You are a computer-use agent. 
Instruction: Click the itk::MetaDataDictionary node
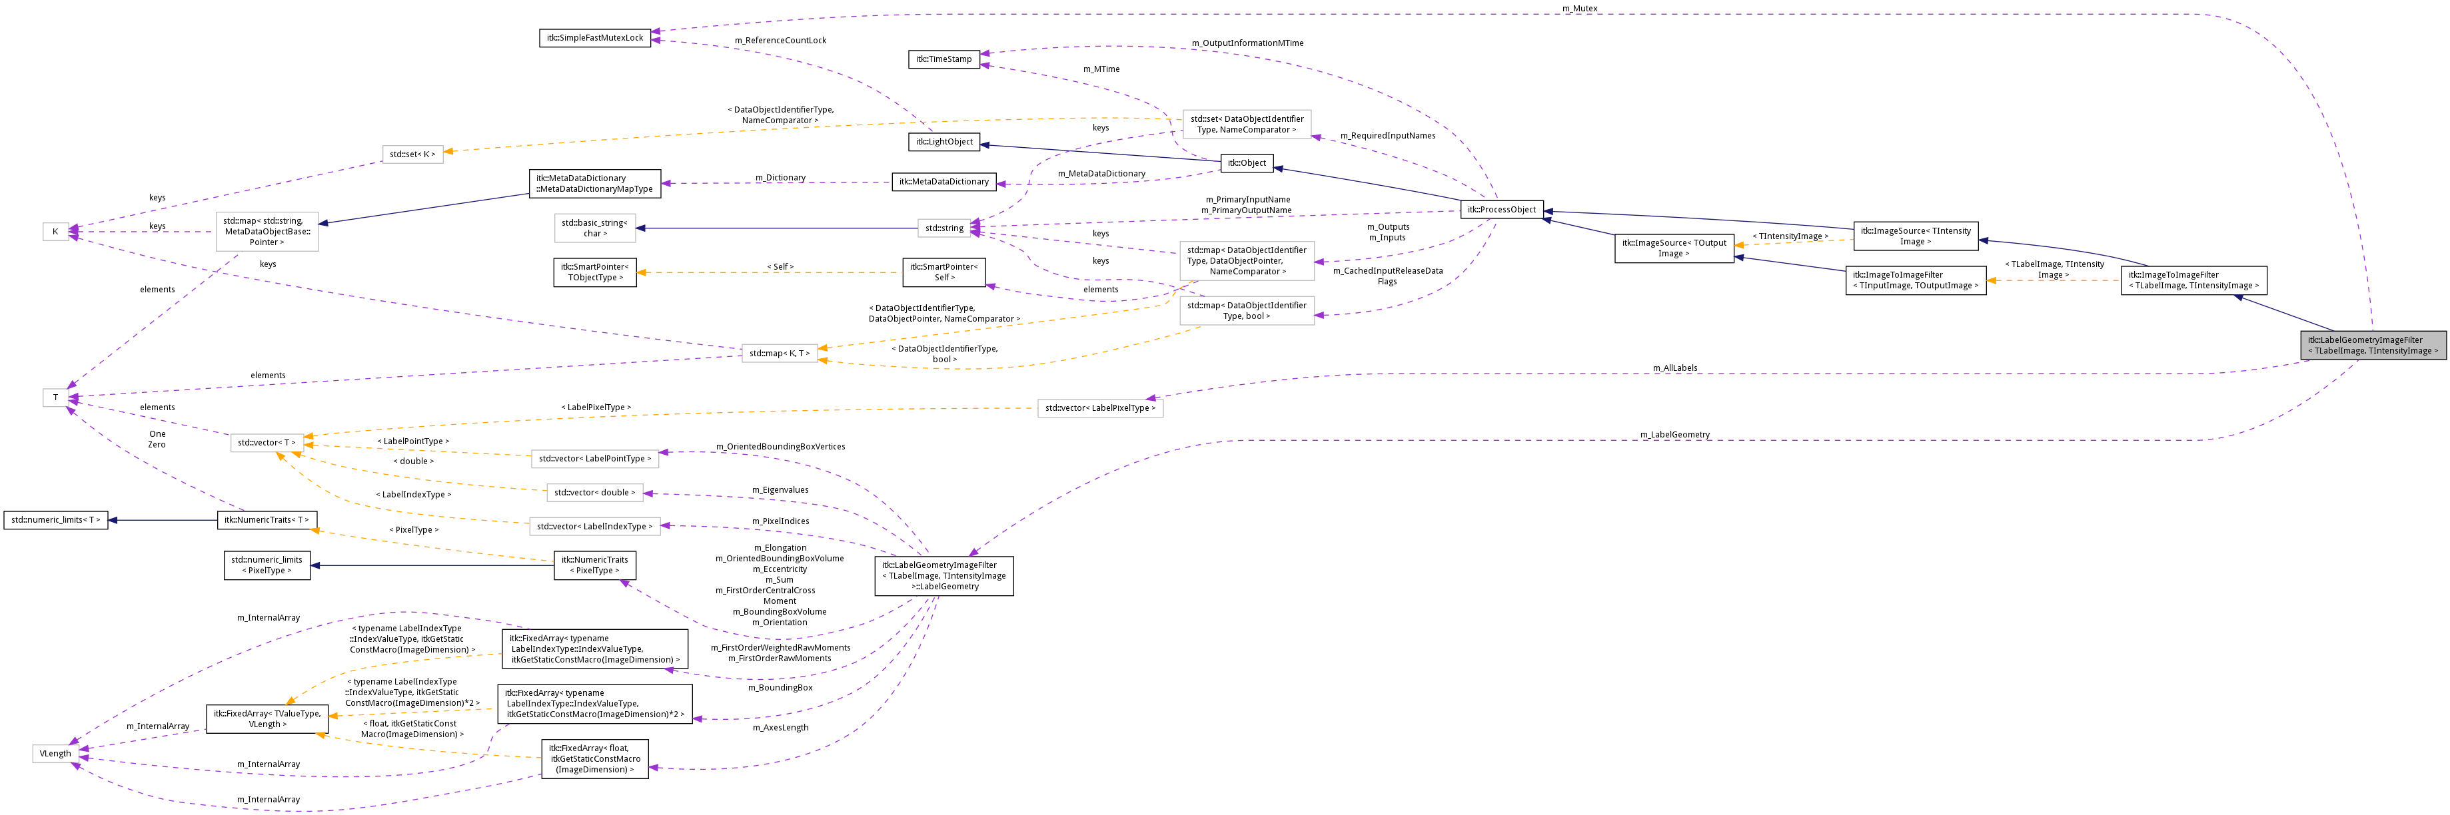943,182
